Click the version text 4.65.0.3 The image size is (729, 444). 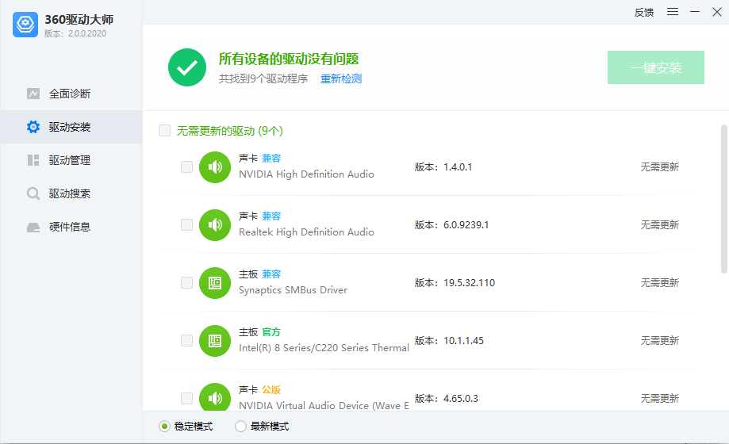[460, 399]
